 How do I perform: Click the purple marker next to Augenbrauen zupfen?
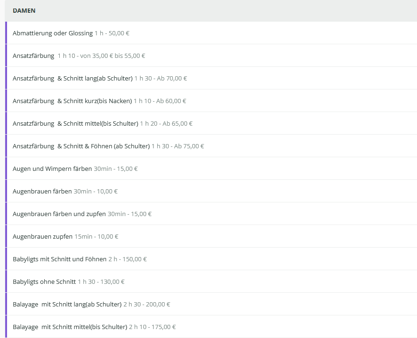click(6, 237)
